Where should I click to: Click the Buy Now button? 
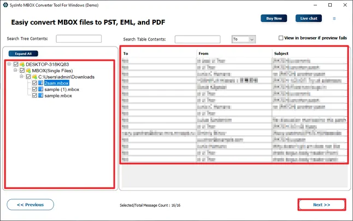click(274, 19)
